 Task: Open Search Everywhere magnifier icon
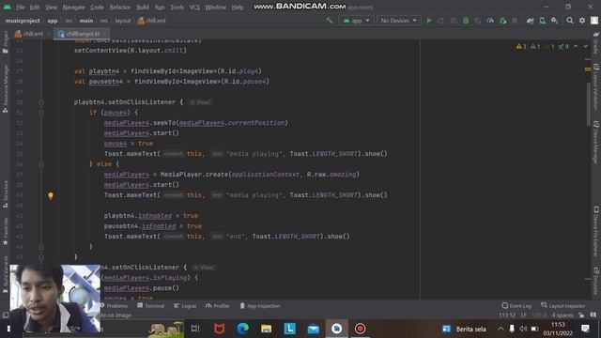(570, 21)
